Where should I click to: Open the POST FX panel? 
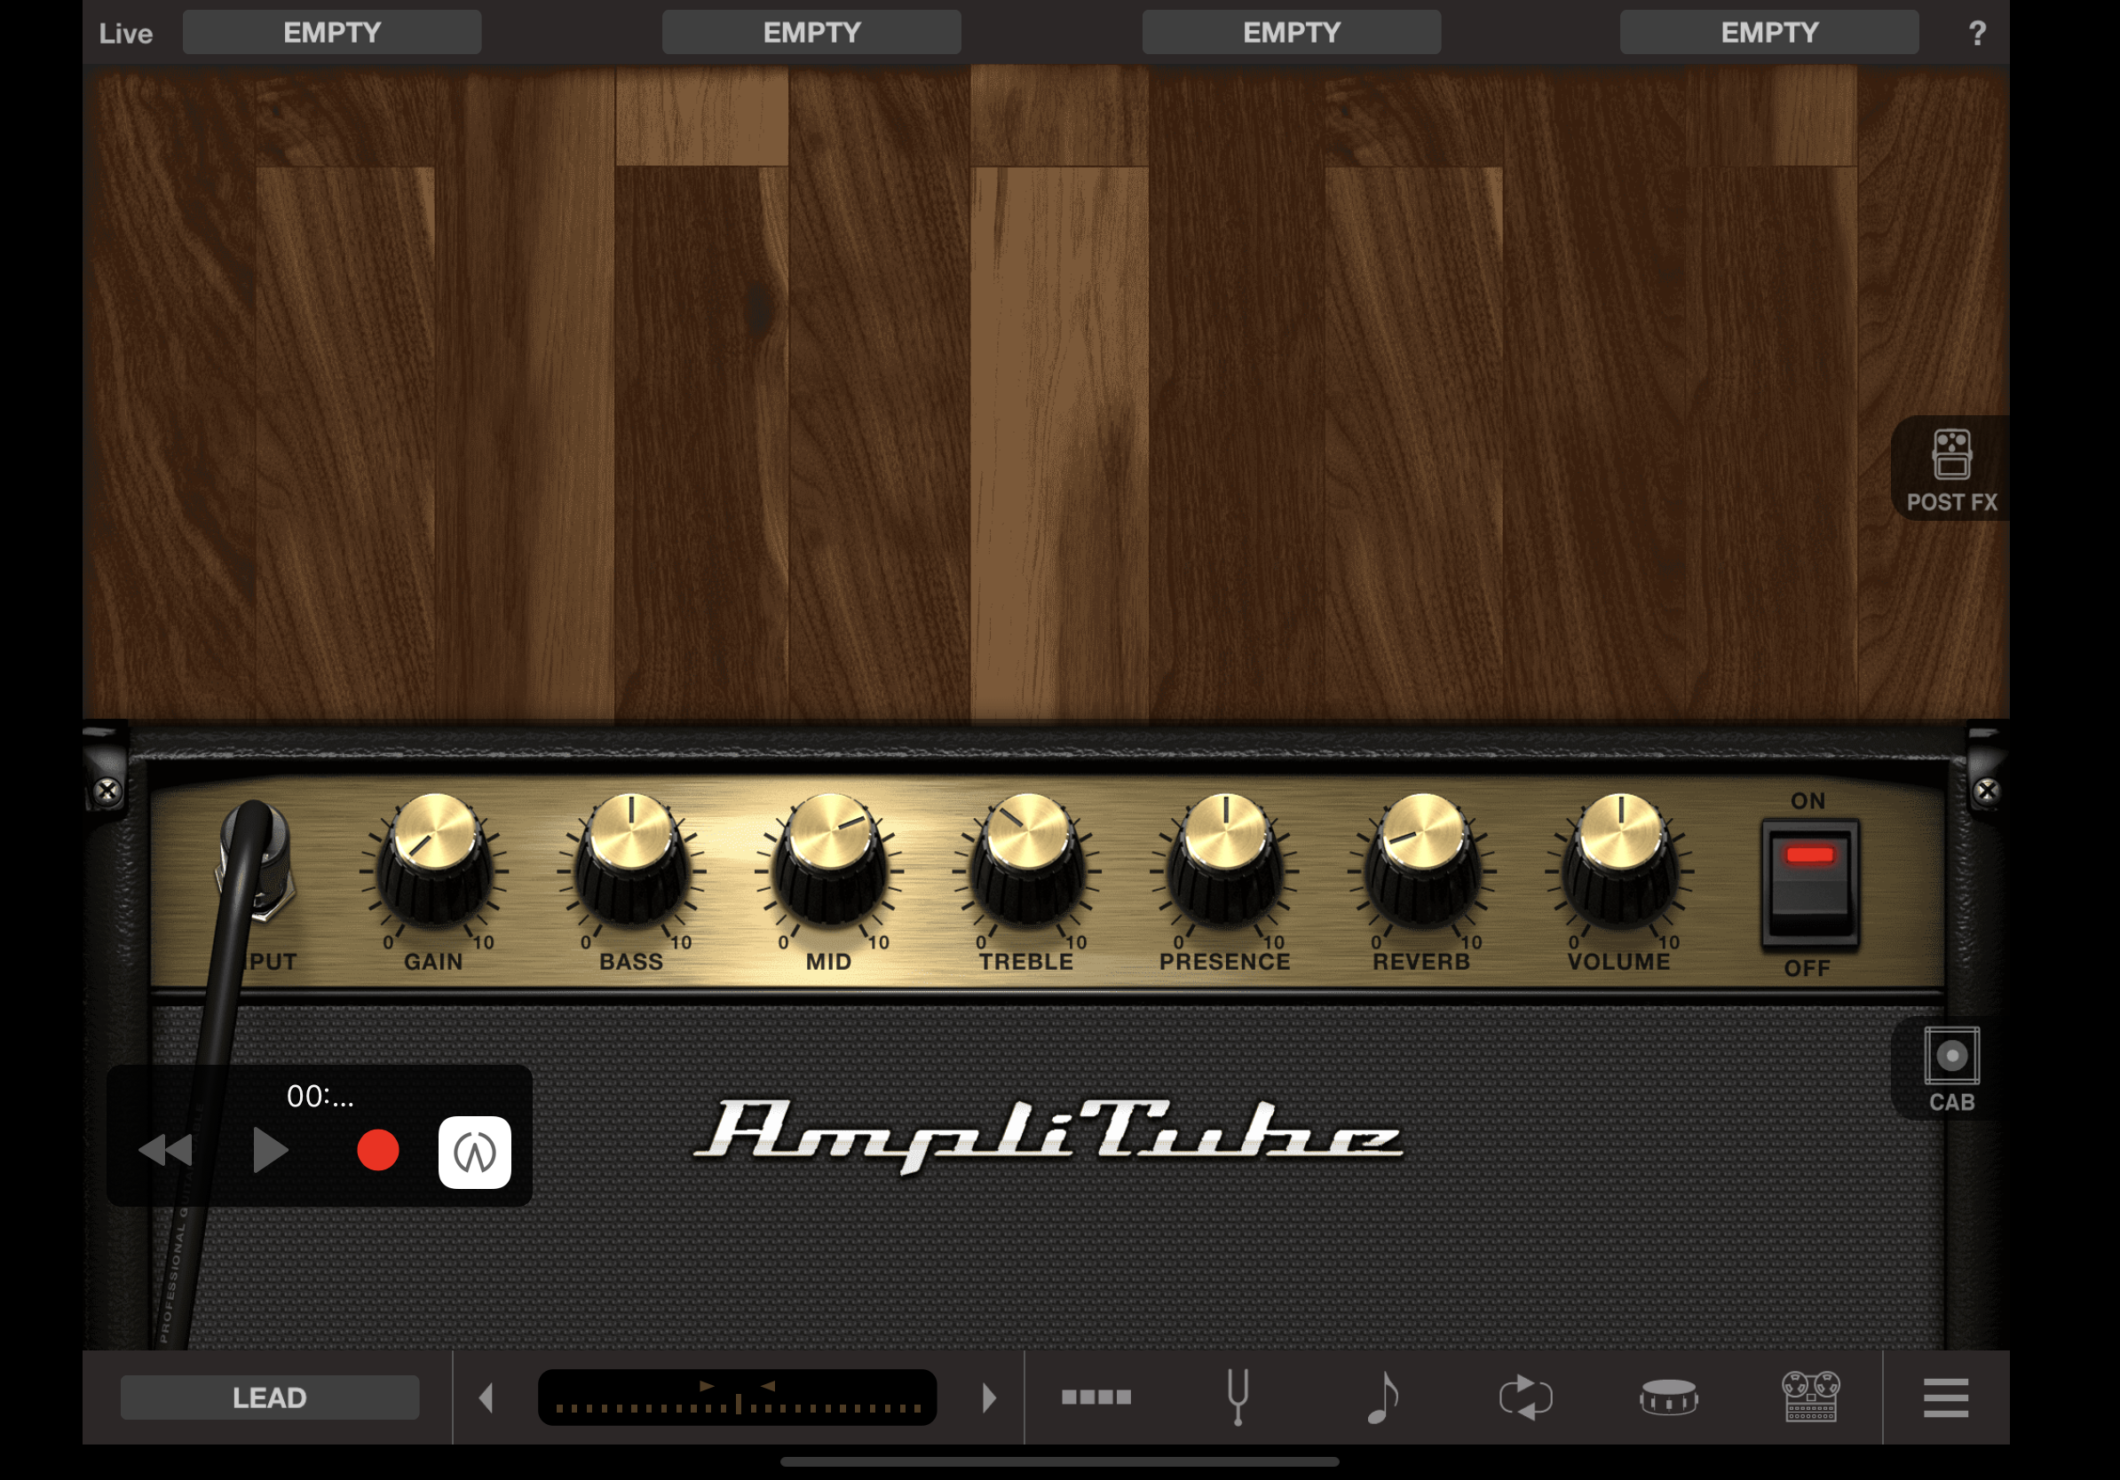(x=1950, y=468)
